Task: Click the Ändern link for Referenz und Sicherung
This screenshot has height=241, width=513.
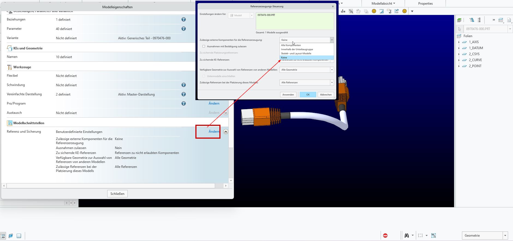Action: point(214,132)
